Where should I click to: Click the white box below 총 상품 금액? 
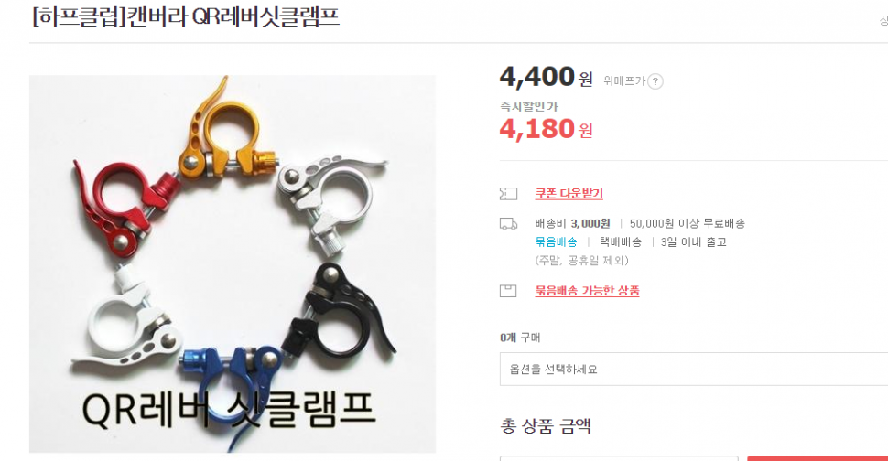(x=619, y=458)
